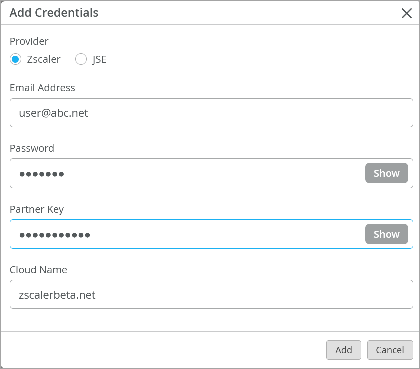Click inside the Password input field
Viewport: 420px width, 369px height.
(x=186, y=173)
